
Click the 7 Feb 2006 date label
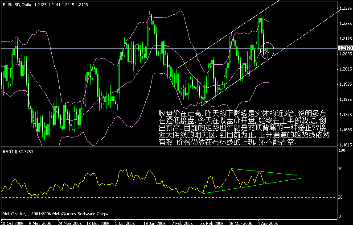pos(182,223)
